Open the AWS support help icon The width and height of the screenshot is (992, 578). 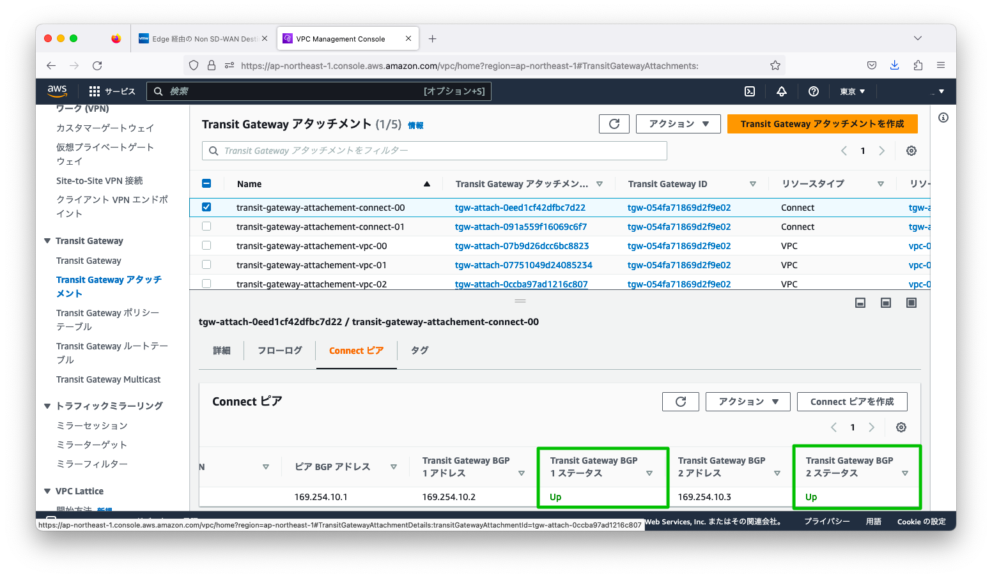(813, 91)
